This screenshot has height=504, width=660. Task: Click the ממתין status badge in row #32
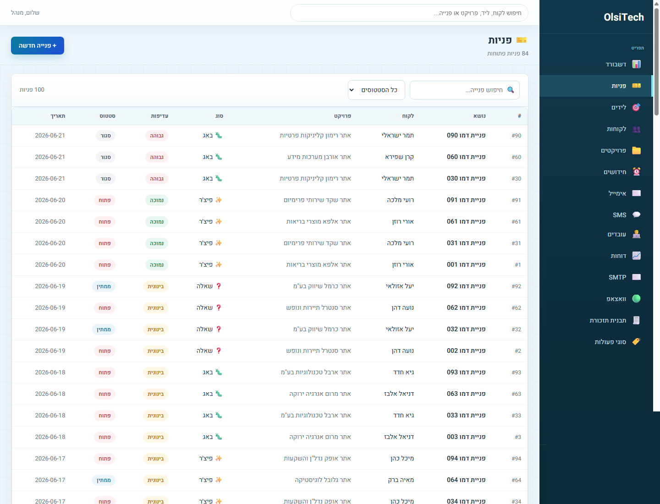[x=104, y=329]
